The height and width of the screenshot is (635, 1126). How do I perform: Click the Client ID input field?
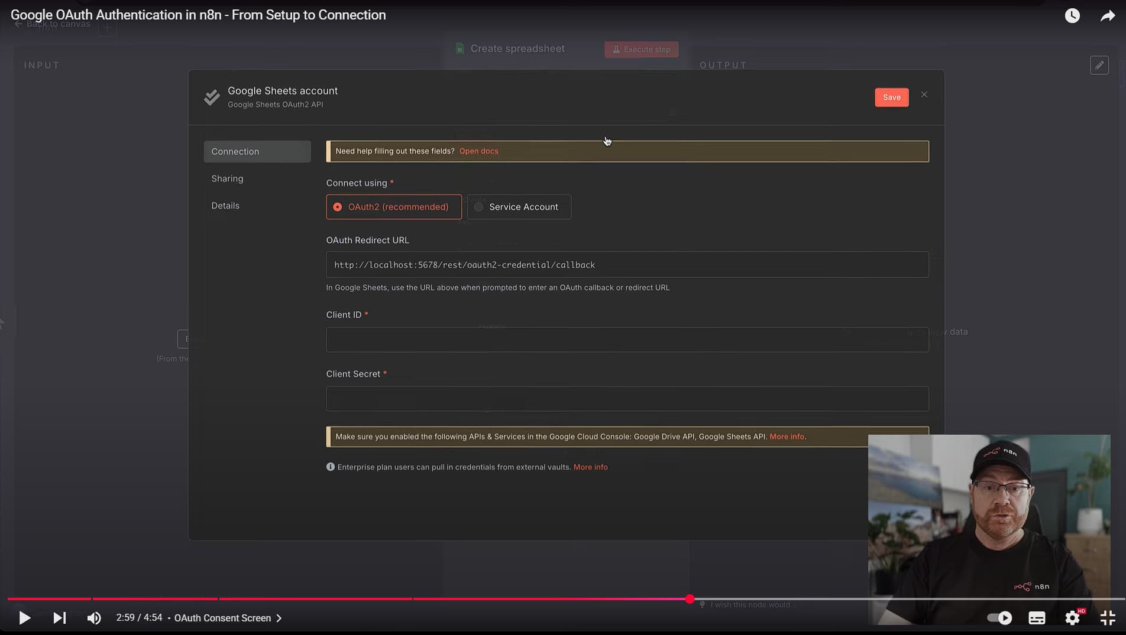click(627, 340)
